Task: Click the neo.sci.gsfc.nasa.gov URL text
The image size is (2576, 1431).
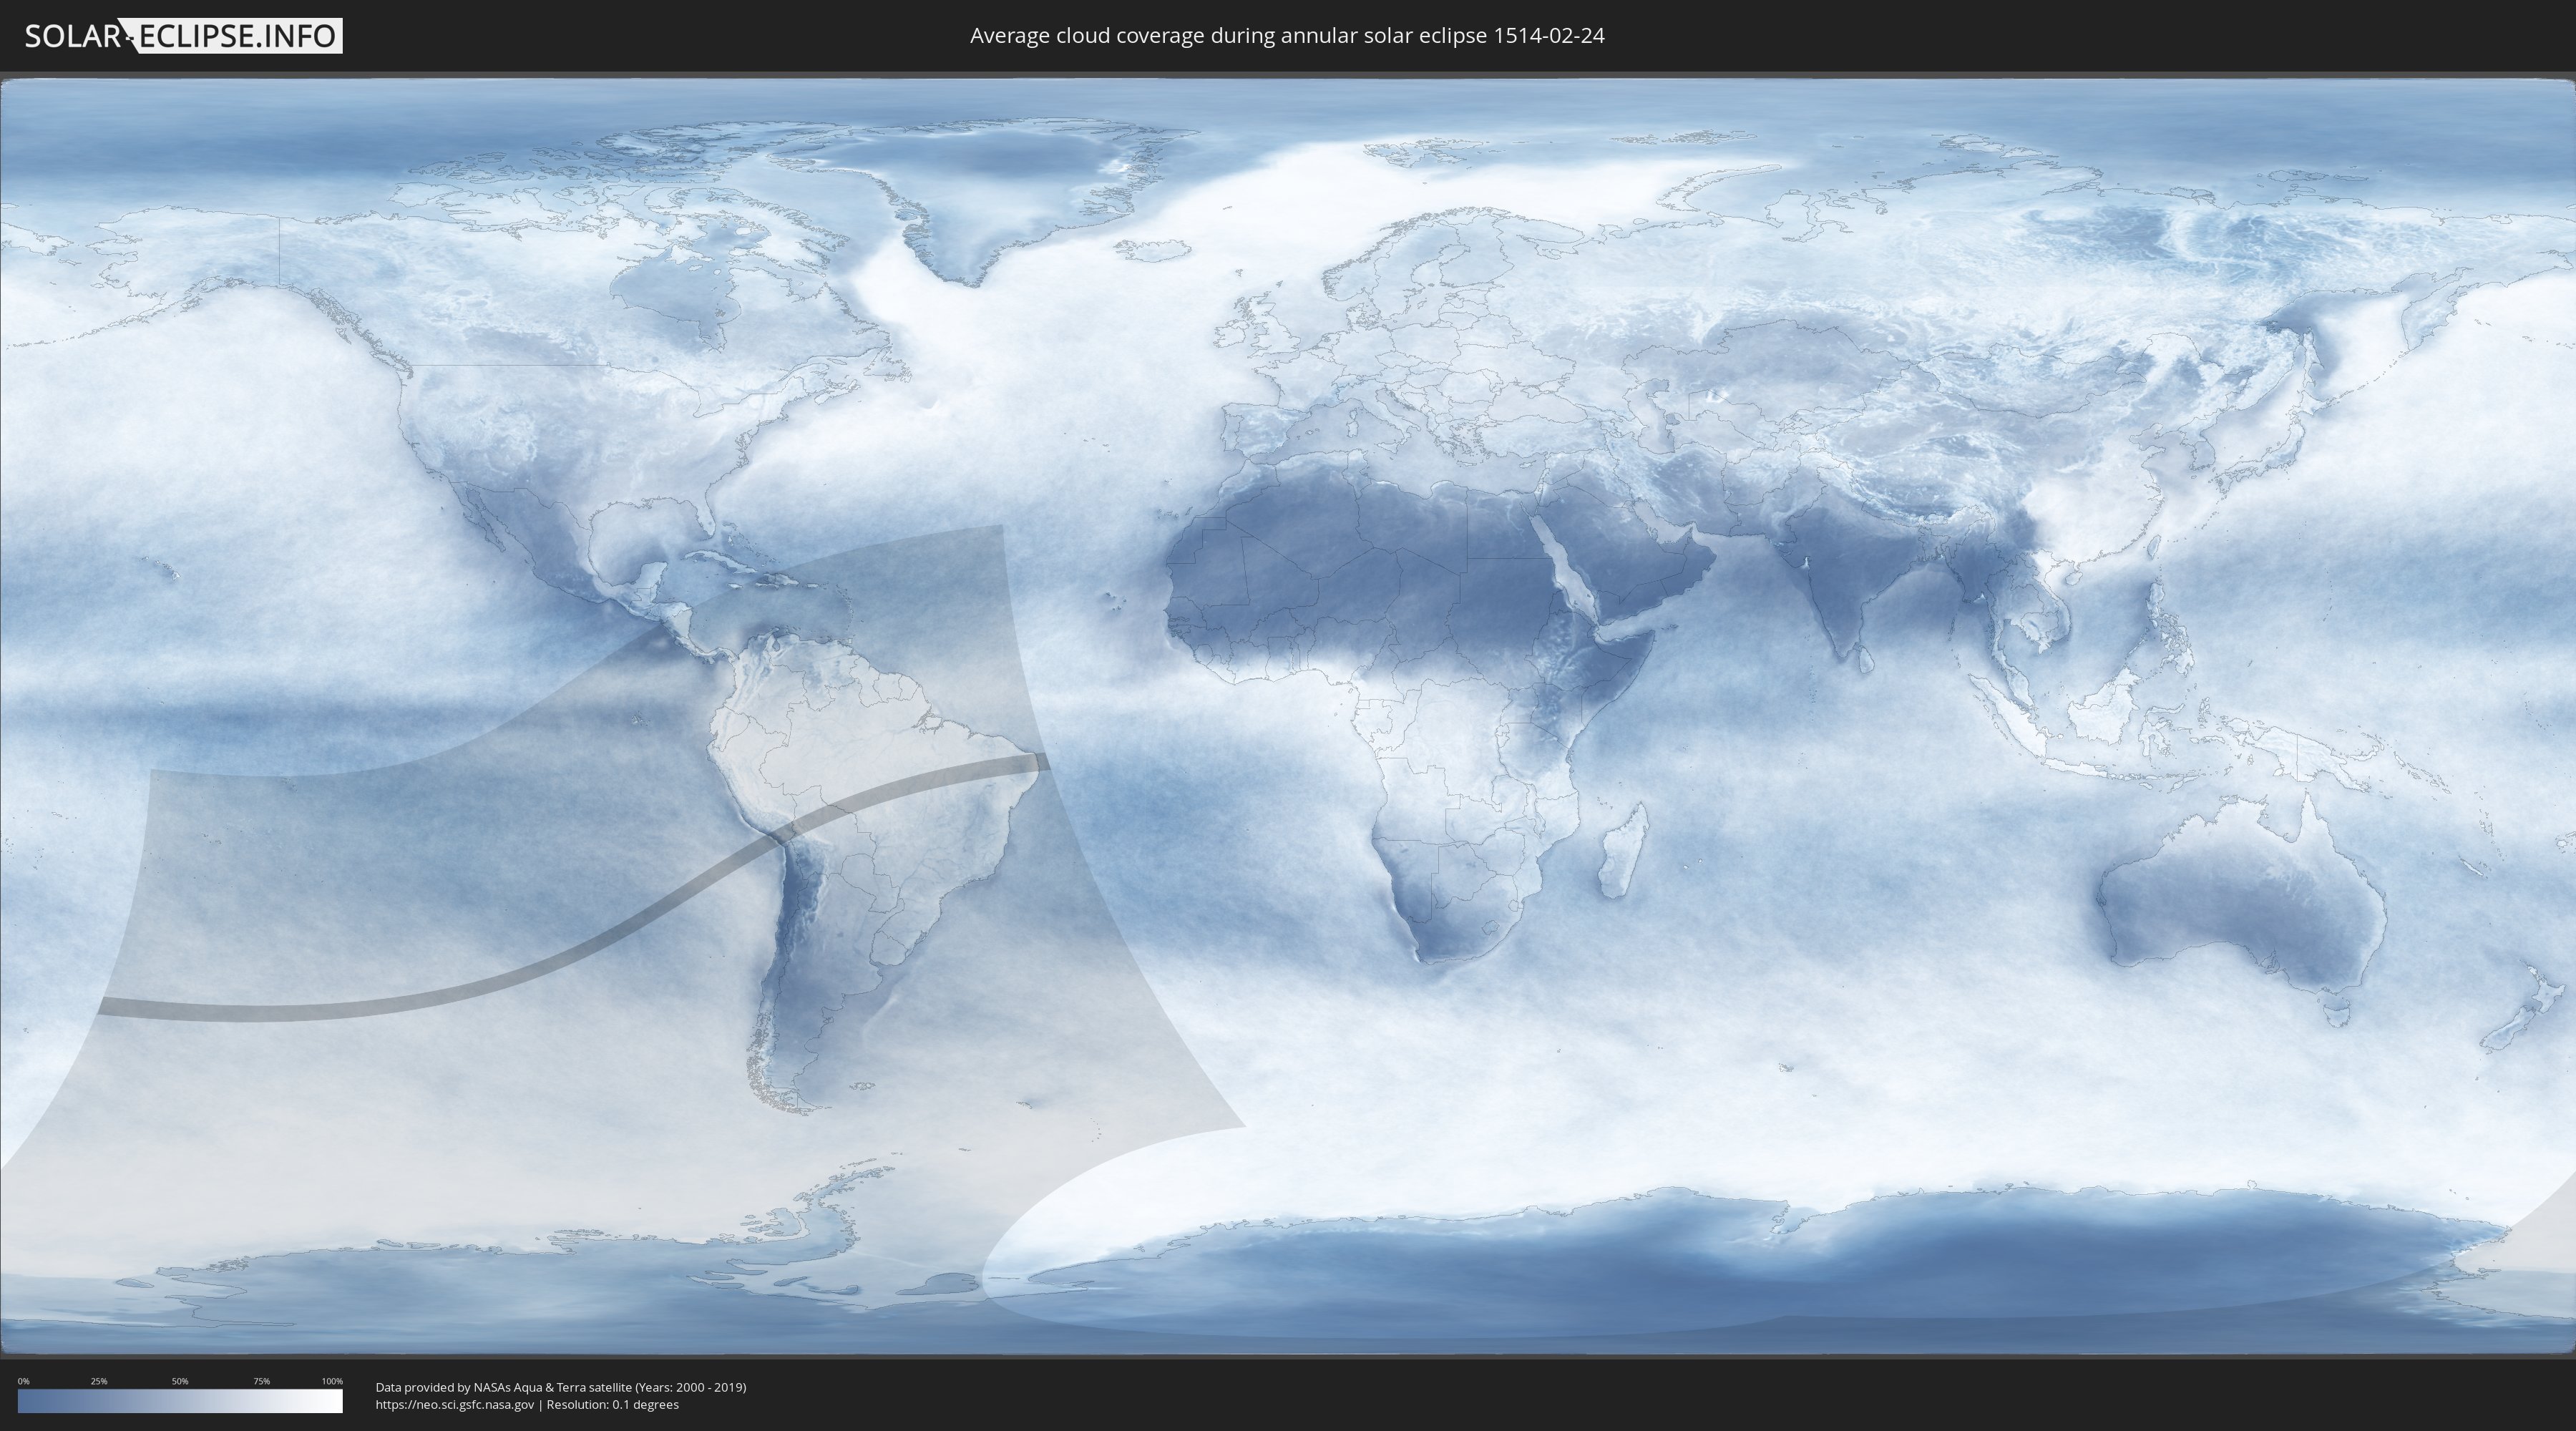Action: pos(455,1405)
